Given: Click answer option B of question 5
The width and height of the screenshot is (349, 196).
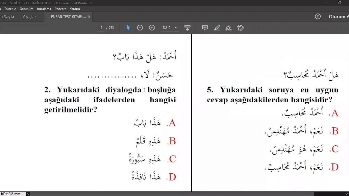Looking at the screenshot, I should (302, 131).
